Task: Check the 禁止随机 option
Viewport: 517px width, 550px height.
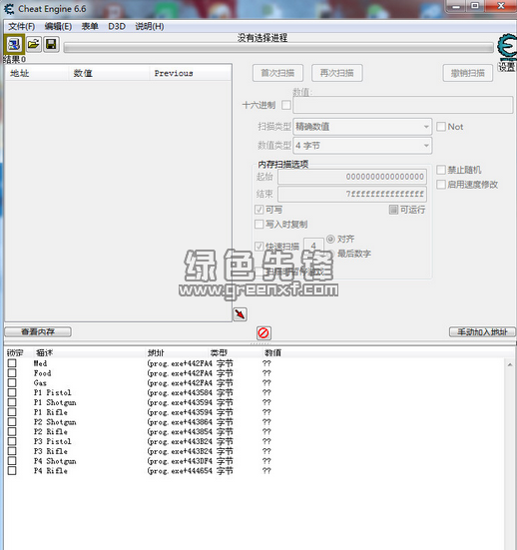Action: click(441, 170)
